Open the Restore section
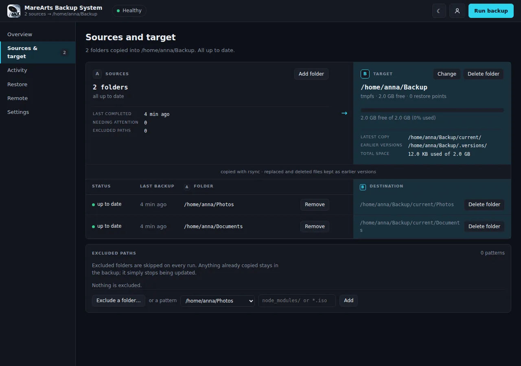Image resolution: width=521 pixels, height=366 pixels. point(37,85)
